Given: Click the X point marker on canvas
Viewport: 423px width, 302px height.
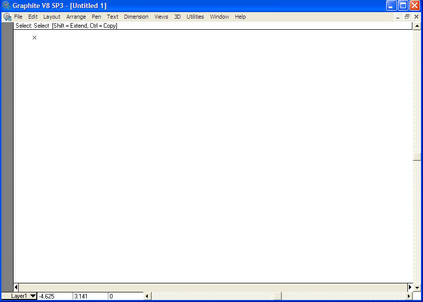Looking at the screenshot, I should tap(34, 37).
